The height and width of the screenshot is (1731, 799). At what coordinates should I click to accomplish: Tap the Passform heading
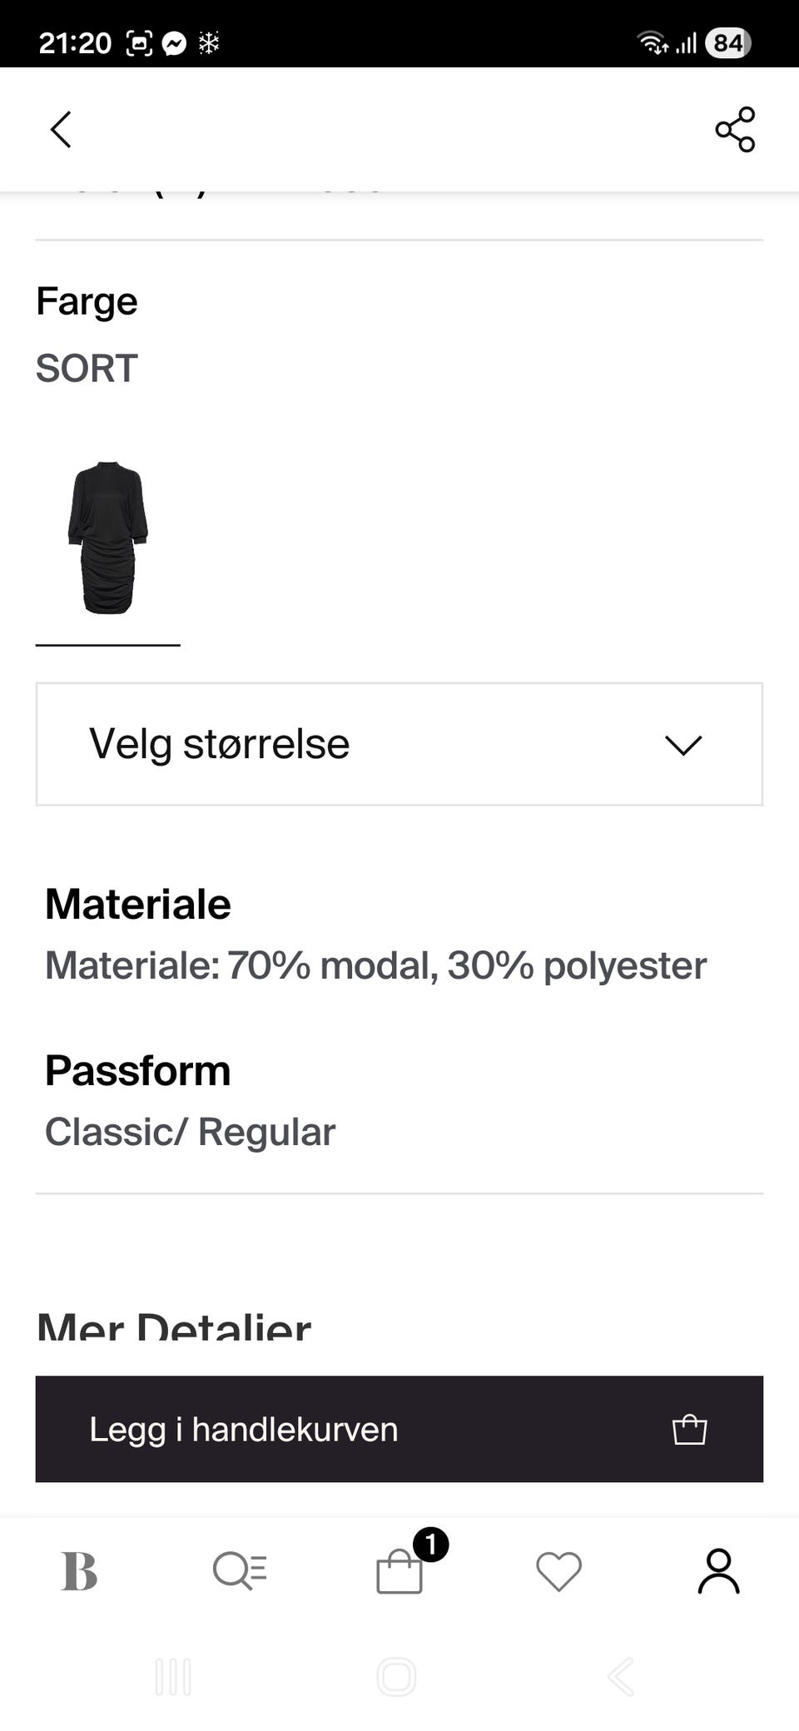(x=138, y=1070)
